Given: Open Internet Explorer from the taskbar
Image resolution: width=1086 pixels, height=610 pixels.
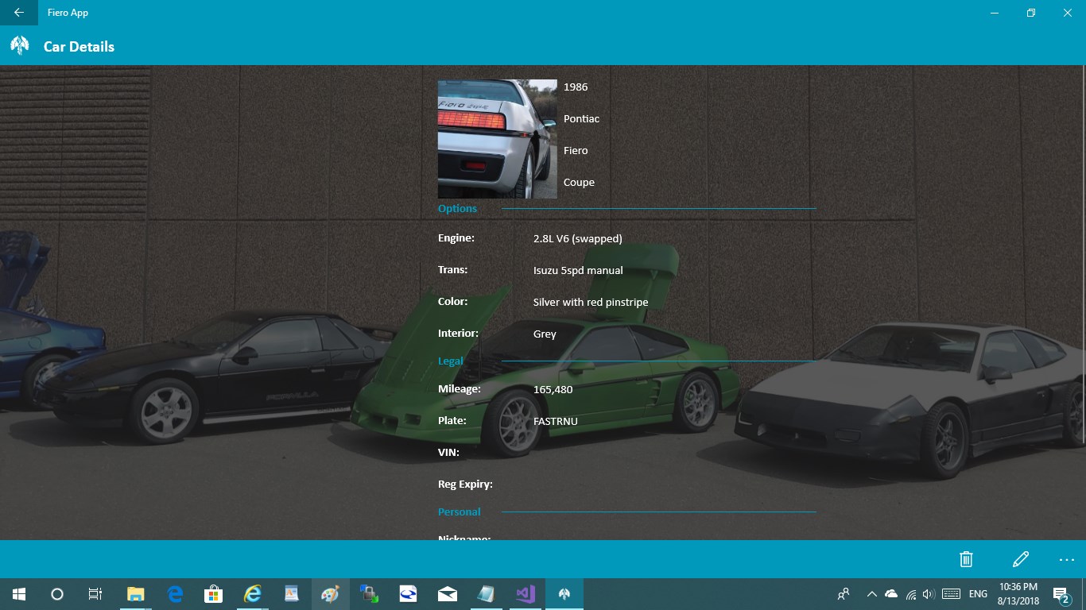Looking at the screenshot, I should pos(253,594).
